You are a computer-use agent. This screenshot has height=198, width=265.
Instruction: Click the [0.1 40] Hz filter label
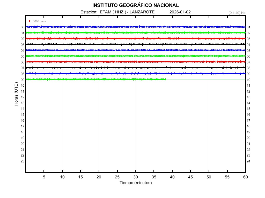click(237, 13)
